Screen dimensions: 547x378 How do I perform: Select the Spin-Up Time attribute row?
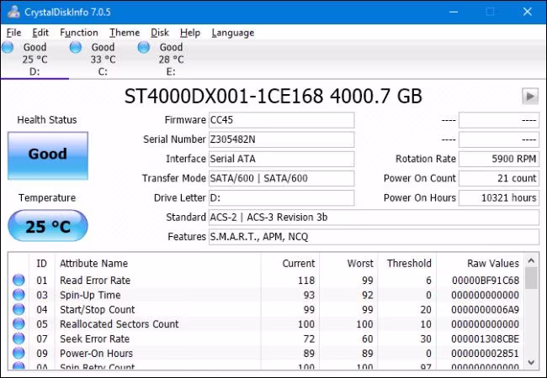click(x=266, y=295)
